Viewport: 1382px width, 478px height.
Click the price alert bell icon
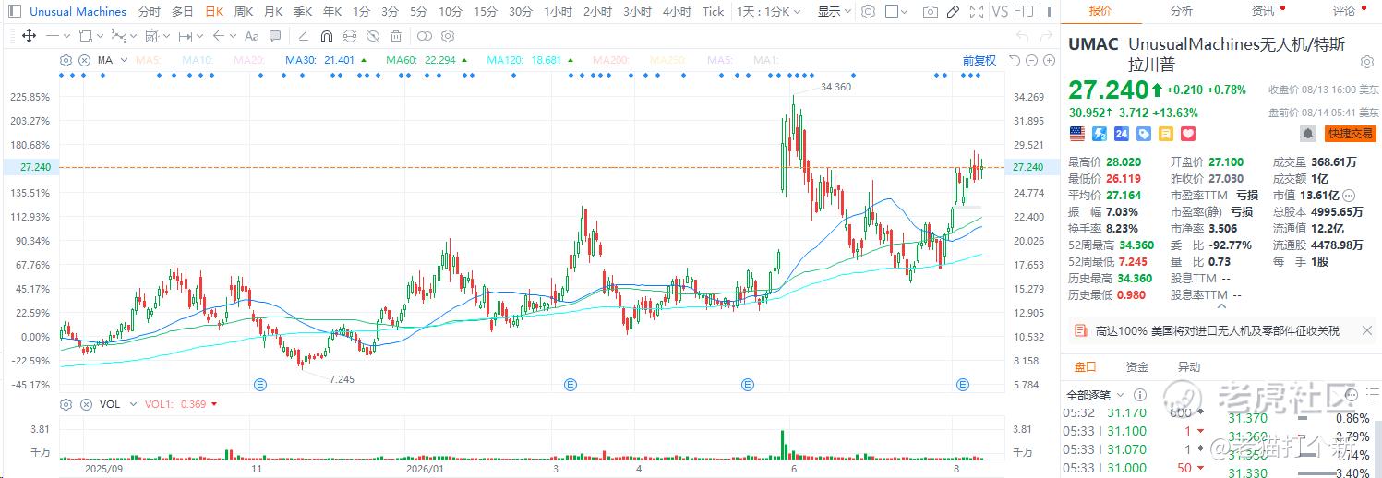pyautogui.click(x=1308, y=134)
